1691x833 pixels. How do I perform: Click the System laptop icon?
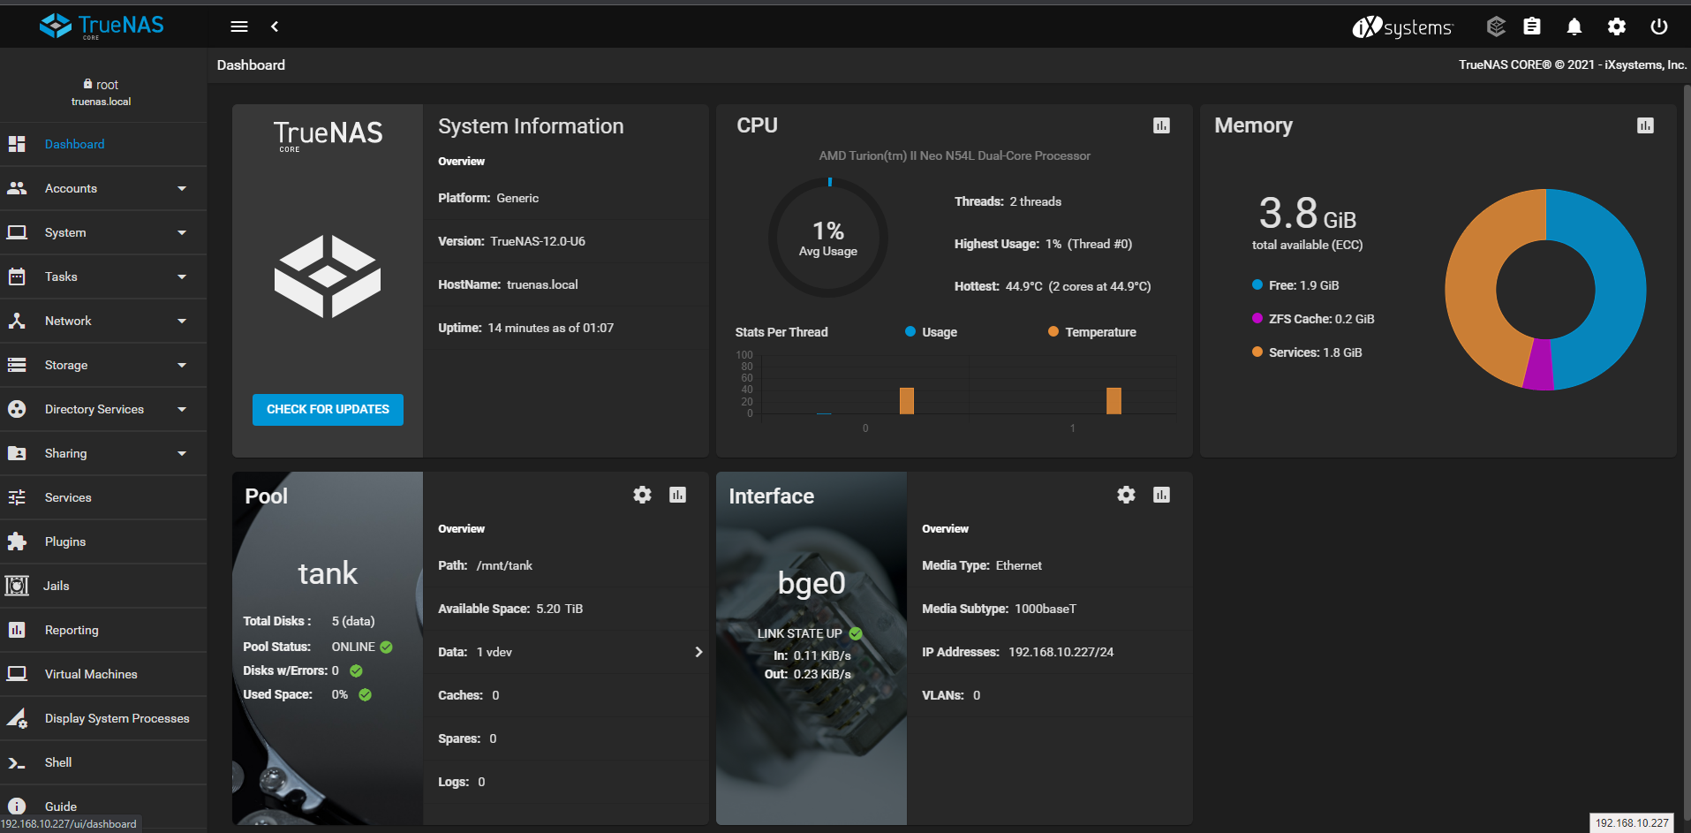click(x=17, y=232)
